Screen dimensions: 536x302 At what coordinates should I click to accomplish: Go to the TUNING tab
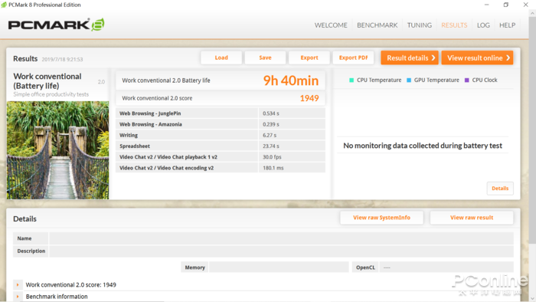(419, 25)
